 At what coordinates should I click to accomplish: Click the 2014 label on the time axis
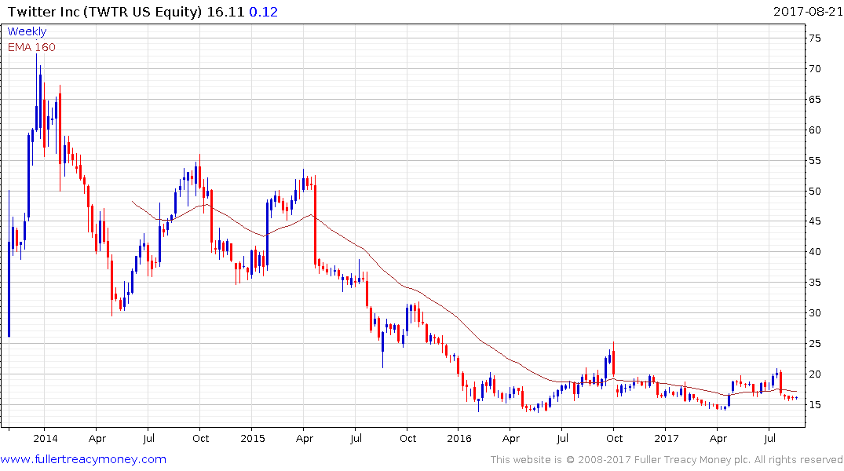[x=46, y=438]
